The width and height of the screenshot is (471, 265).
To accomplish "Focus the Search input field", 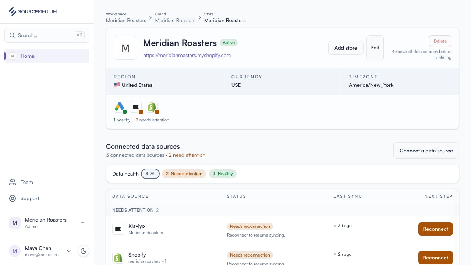I will point(47,35).
